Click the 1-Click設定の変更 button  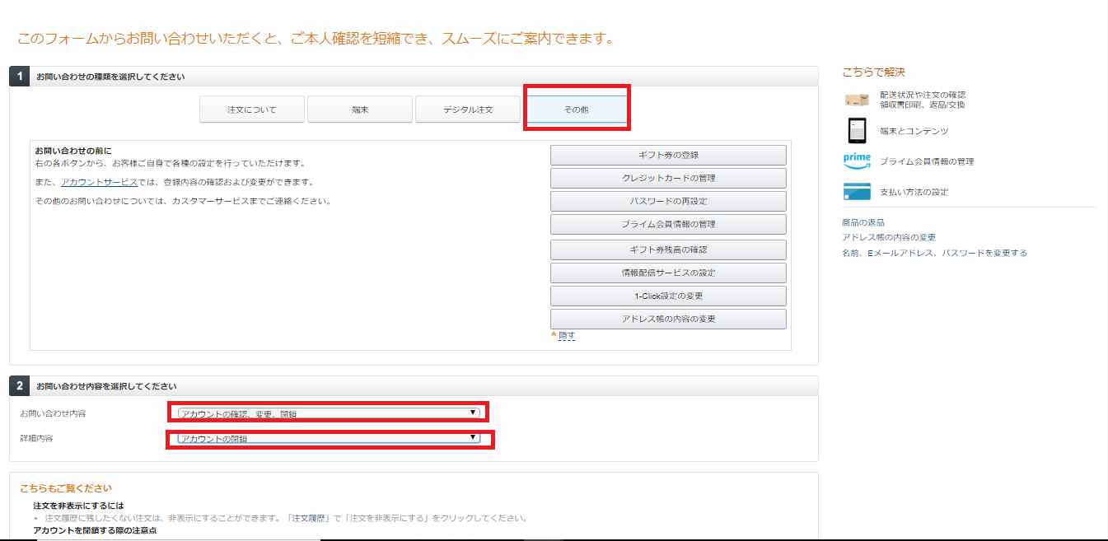point(668,296)
